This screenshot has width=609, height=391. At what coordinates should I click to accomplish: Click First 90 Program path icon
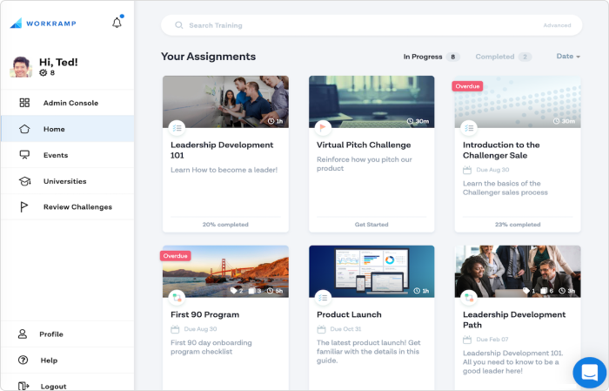177,298
